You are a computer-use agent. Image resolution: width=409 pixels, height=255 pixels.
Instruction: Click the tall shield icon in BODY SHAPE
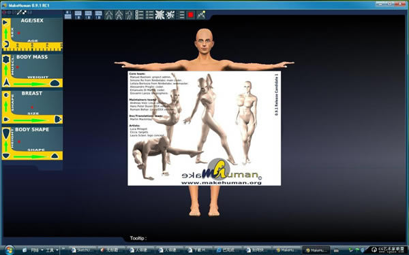pyautogui.click(x=6, y=133)
